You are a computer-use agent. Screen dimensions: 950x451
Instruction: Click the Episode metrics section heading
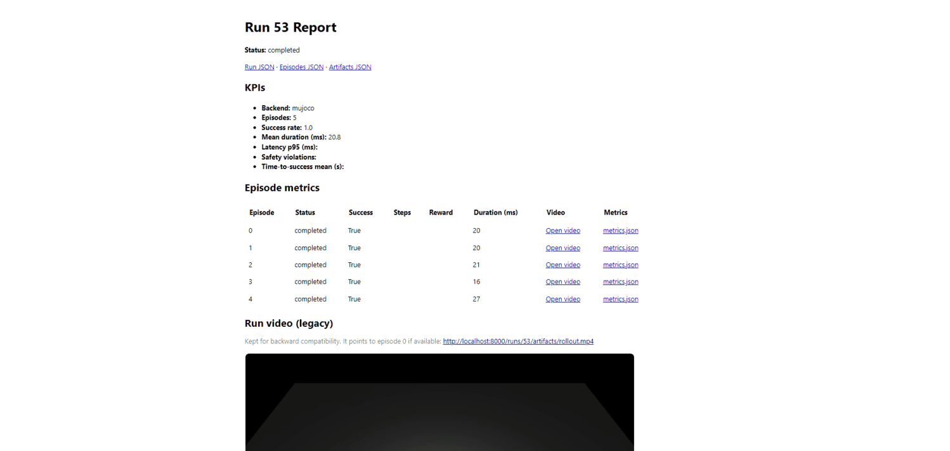coord(282,187)
